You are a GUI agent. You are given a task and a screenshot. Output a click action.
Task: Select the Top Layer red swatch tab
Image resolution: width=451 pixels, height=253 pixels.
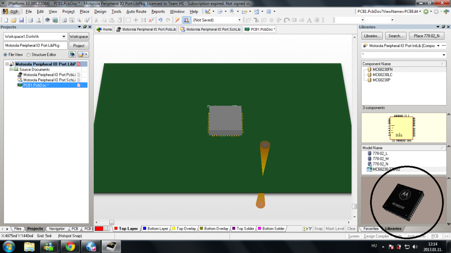point(126,228)
